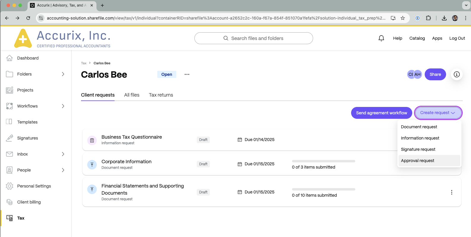The image size is (471, 237).
Task: Choose Information request from the menu
Action: tap(429, 138)
